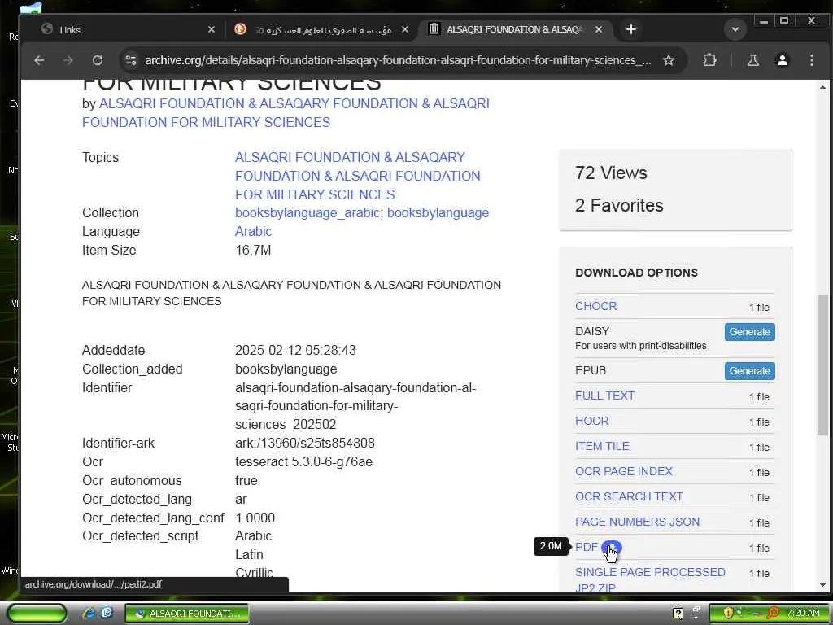Download the HOCR file

pyautogui.click(x=592, y=421)
